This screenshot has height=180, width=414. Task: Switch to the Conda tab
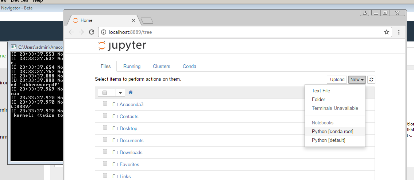coord(190,66)
